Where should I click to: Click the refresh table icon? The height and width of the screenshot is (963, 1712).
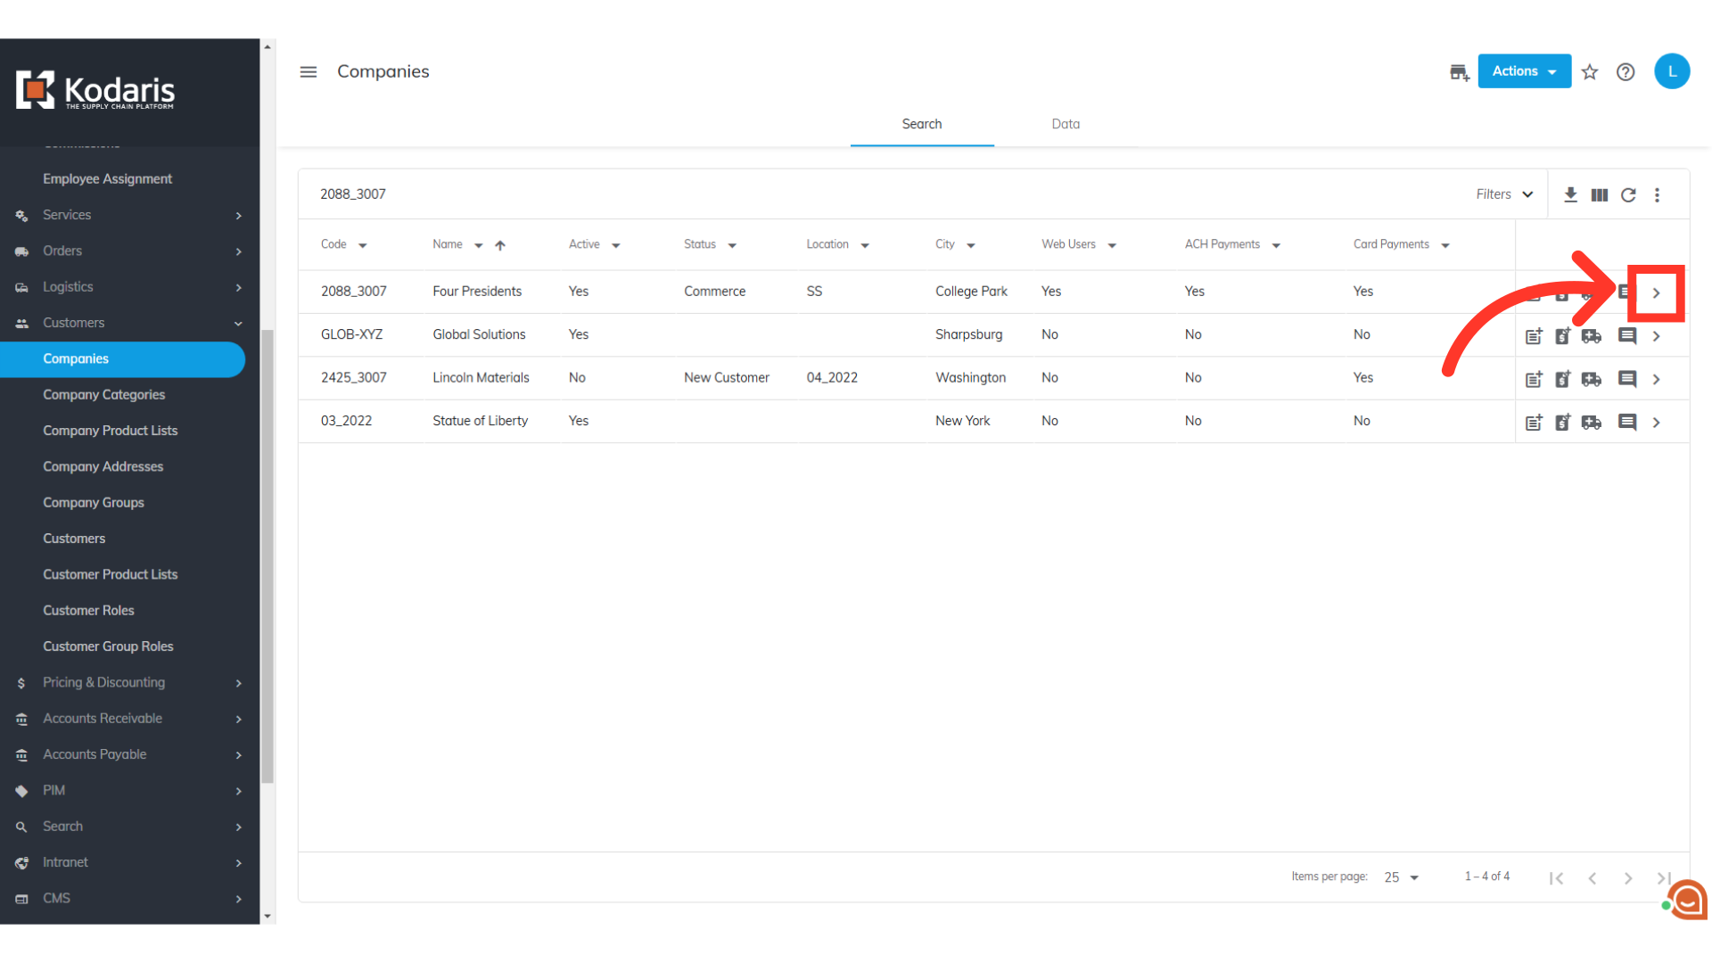(x=1628, y=194)
